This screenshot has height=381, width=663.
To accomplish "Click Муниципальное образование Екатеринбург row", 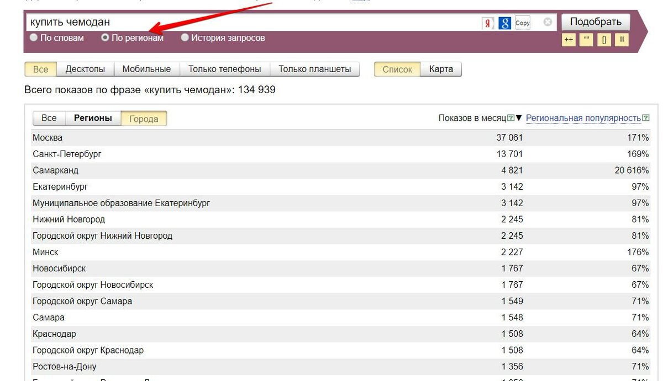I will (x=341, y=203).
